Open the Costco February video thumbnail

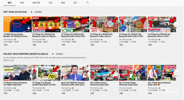point(46,24)
